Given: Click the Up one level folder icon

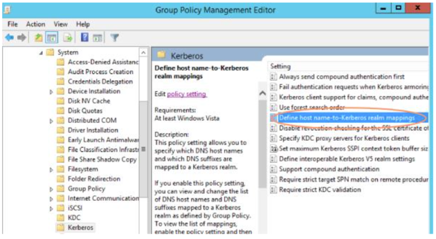Looking at the screenshot, I should [x=39, y=38].
